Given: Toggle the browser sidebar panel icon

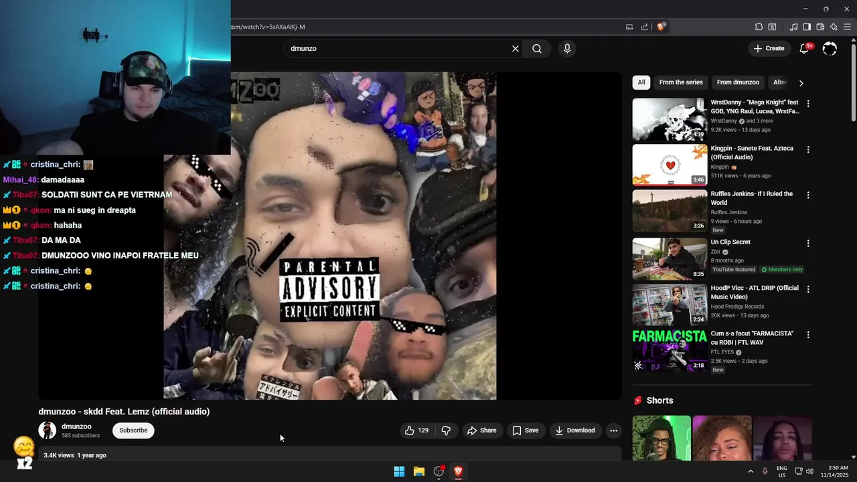Looking at the screenshot, I should tap(807, 27).
